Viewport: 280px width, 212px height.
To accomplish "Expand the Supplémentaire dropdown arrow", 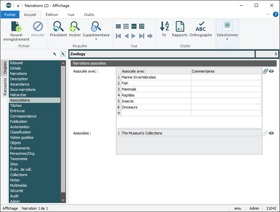I will [96, 39].
